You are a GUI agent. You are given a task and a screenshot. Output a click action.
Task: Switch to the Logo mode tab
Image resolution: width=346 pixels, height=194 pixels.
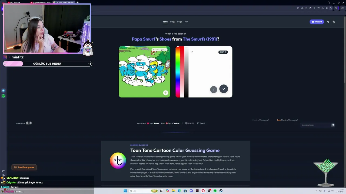(179, 22)
